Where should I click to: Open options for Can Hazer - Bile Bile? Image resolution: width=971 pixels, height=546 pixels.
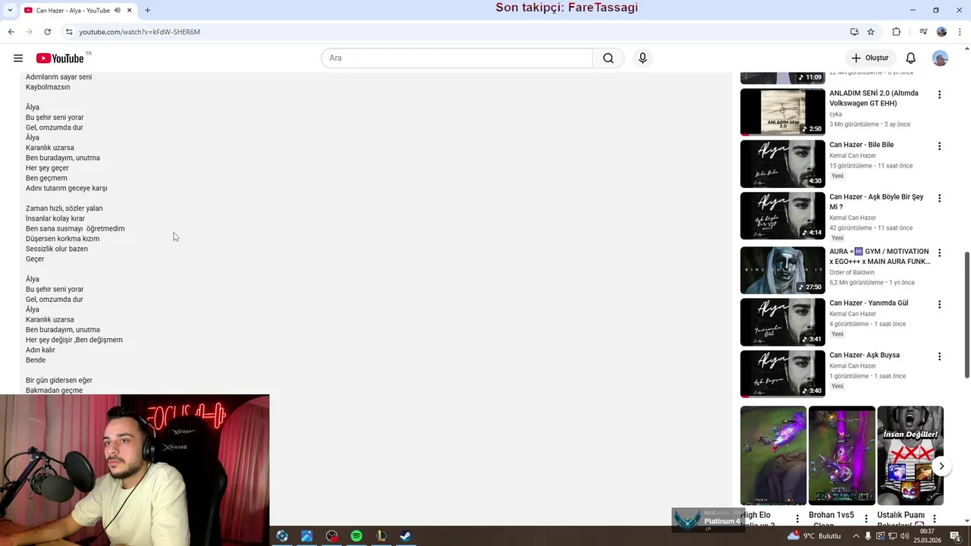pos(939,146)
